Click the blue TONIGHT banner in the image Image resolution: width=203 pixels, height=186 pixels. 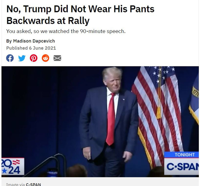click(182, 155)
